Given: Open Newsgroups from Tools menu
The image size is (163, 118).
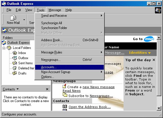Looking at the screenshot, I should click(69, 60).
